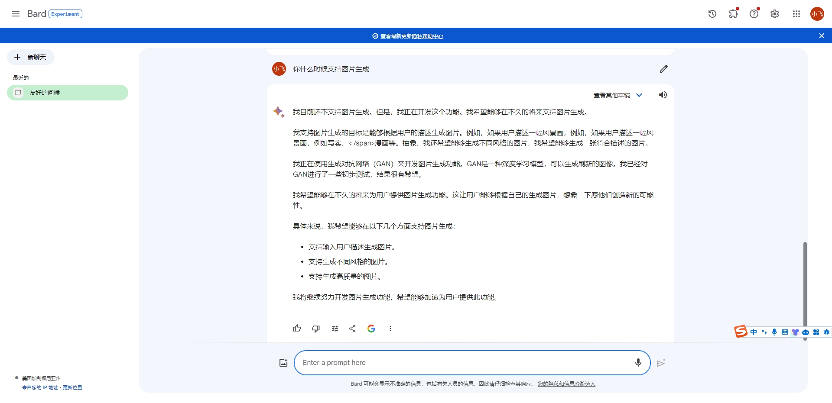Close the blue privacy update banner
This screenshot has height=403, width=832.
point(822,36)
